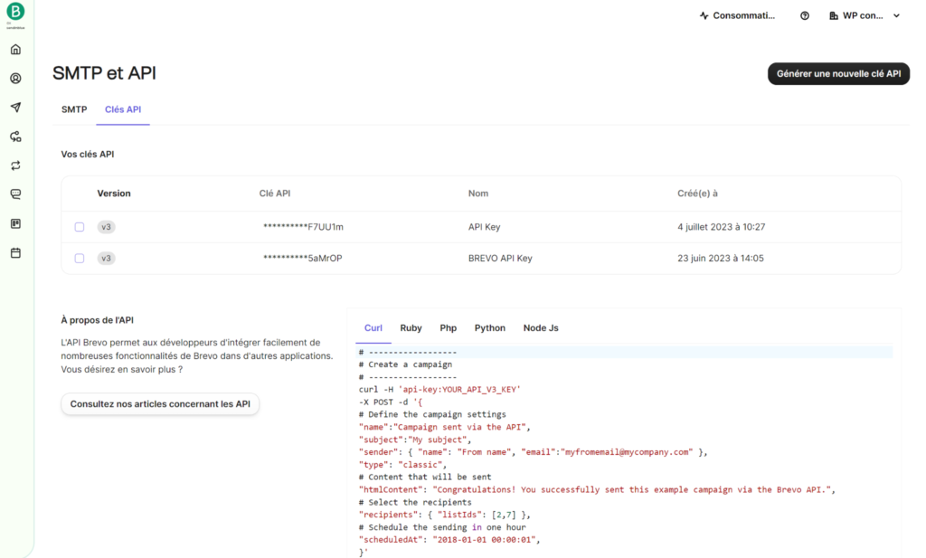
Task: Click the Version column header
Action: (x=114, y=194)
